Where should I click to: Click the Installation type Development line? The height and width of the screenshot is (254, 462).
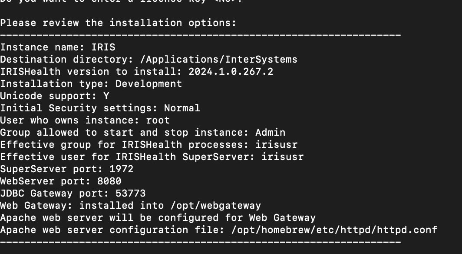[x=91, y=84]
